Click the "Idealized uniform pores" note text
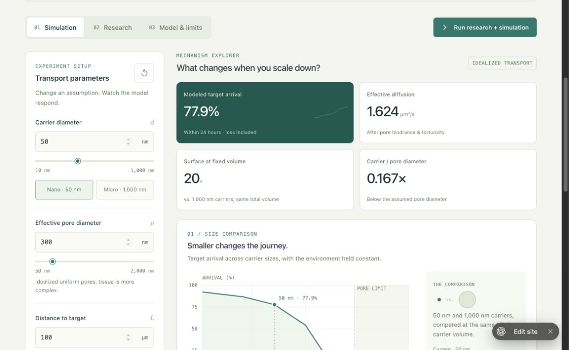 tap(85, 286)
